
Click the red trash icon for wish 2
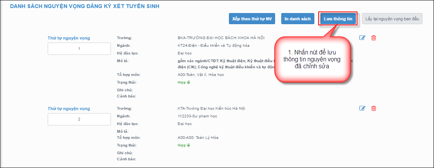[x=373, y=108]
